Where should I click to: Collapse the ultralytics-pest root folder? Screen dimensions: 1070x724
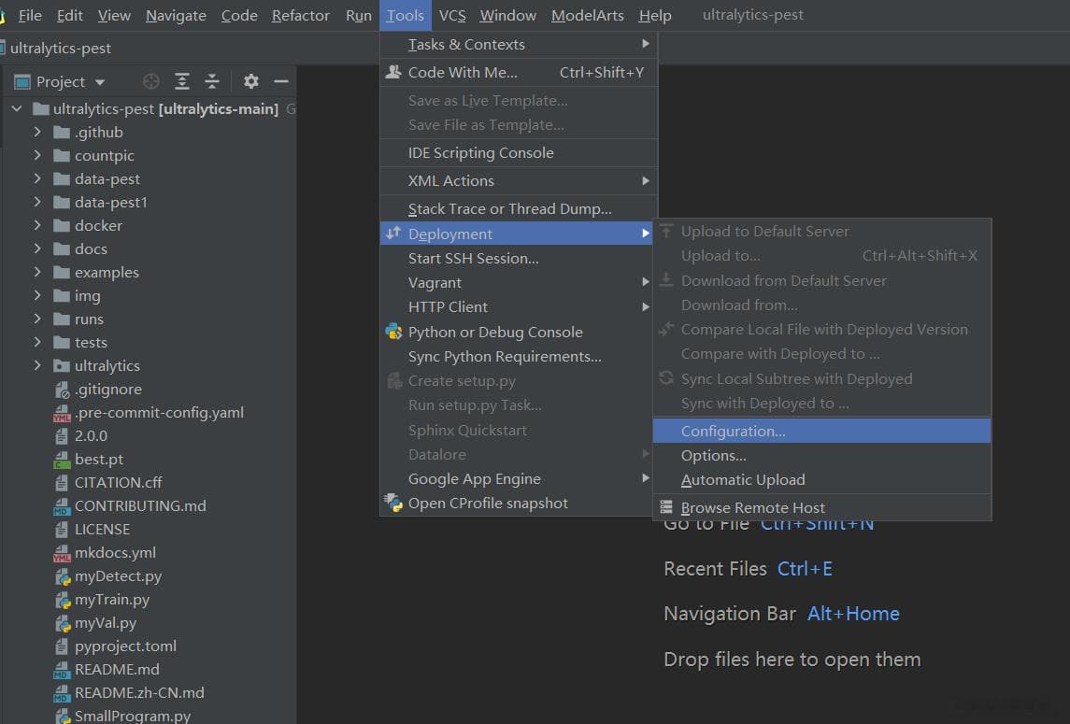pyautogui.click(x=17, y=108)
